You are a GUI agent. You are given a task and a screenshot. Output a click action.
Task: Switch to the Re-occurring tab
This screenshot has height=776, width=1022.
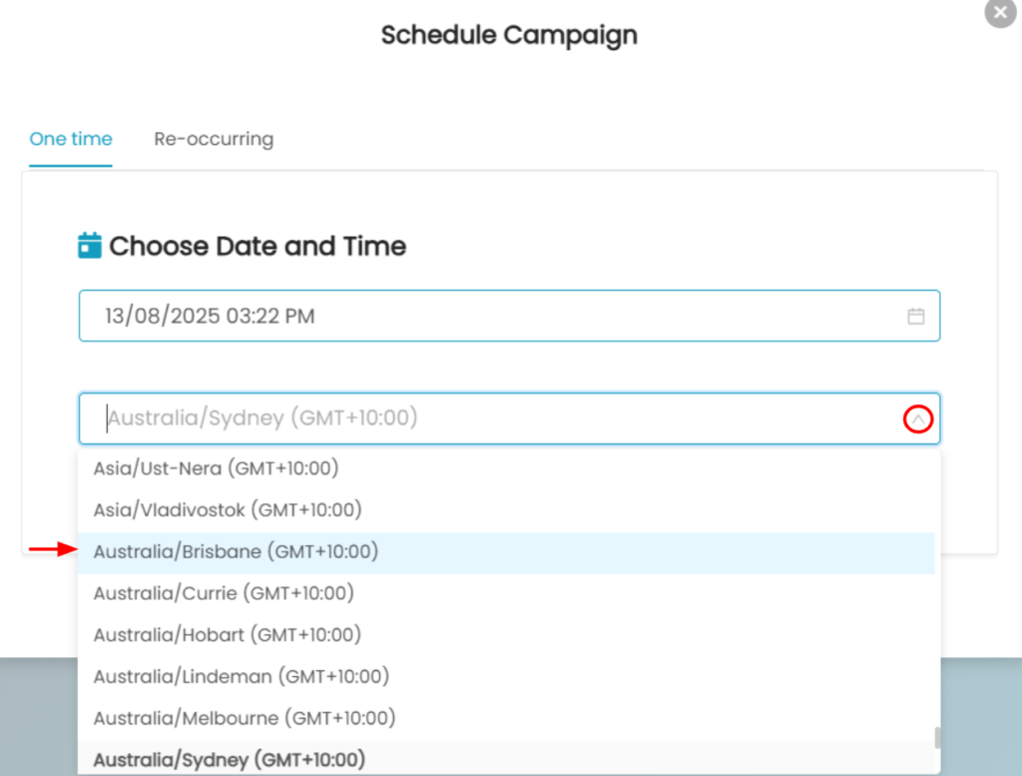tap(214, 139)
